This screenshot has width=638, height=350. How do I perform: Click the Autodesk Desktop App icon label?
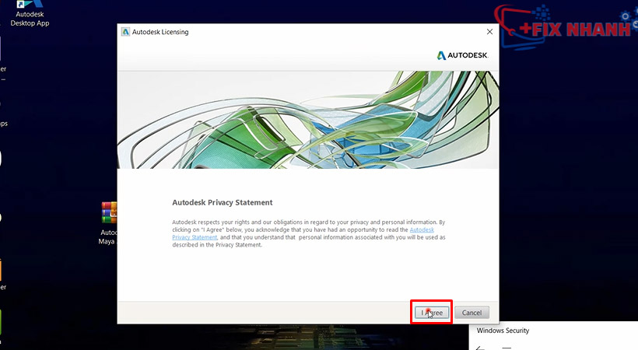pos(30,19)
